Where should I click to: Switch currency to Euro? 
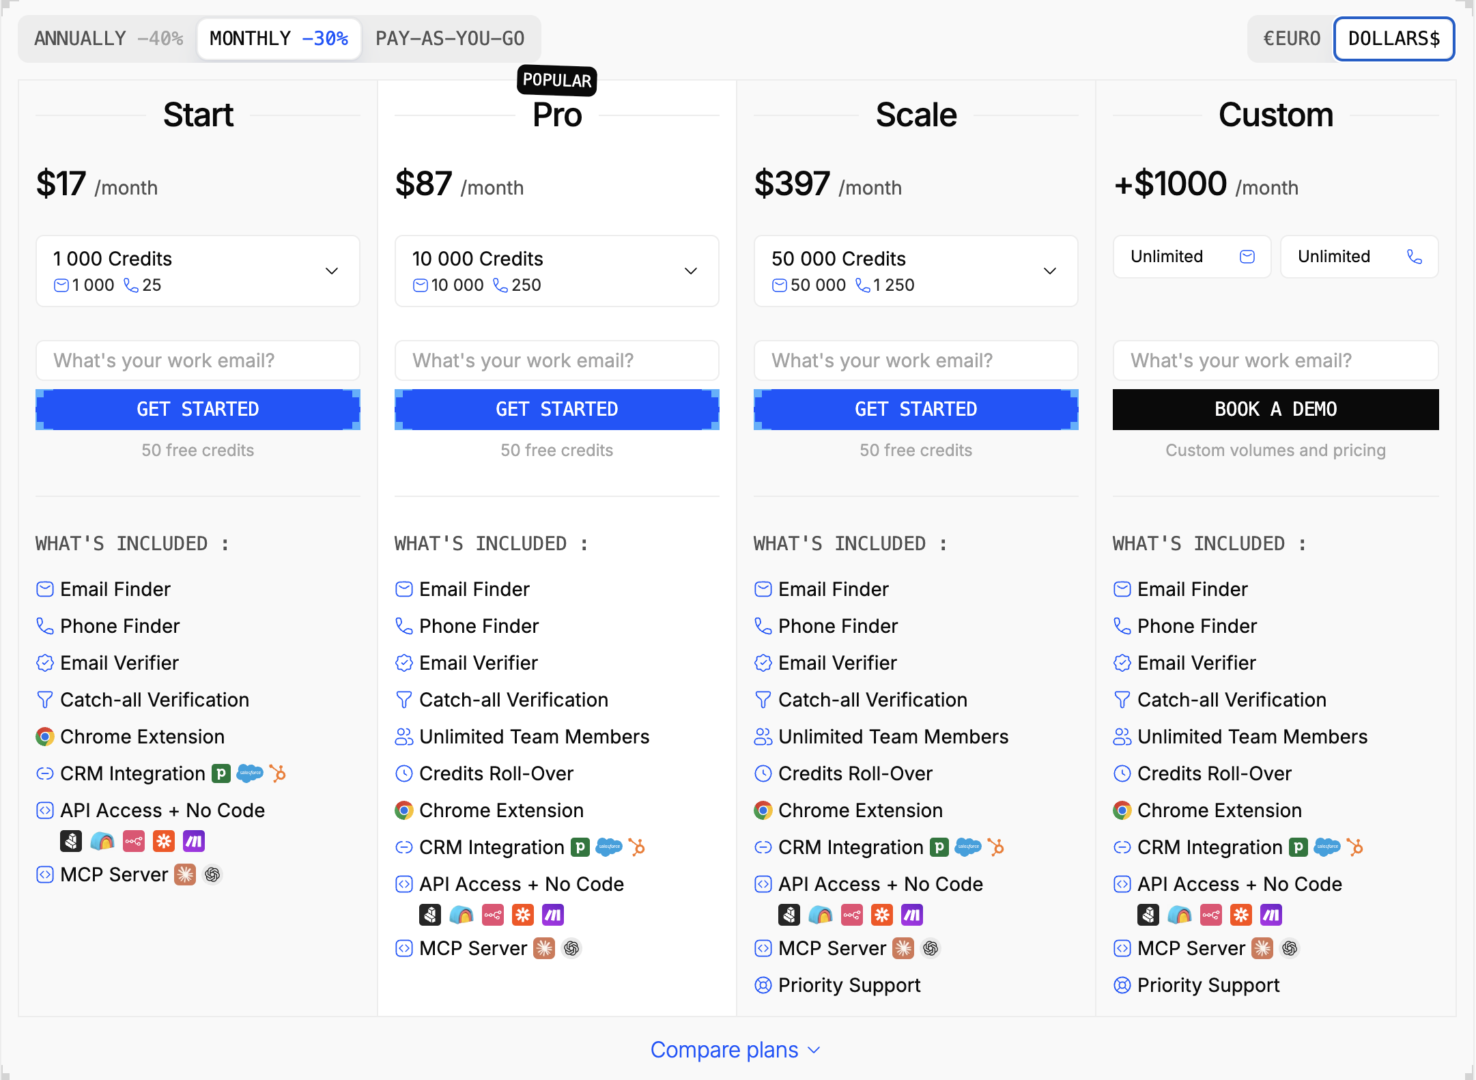coord(1292,39)
